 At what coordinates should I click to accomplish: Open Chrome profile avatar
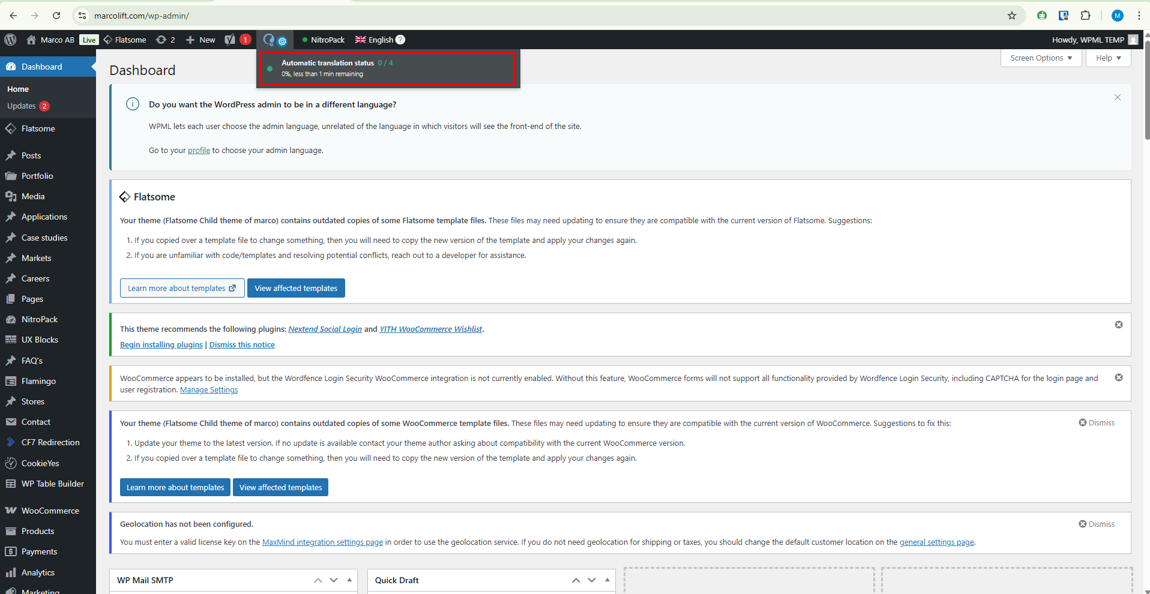point(1117,16)
